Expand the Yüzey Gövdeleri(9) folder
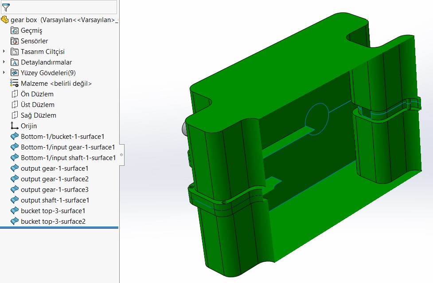 (x=4, y=73)
